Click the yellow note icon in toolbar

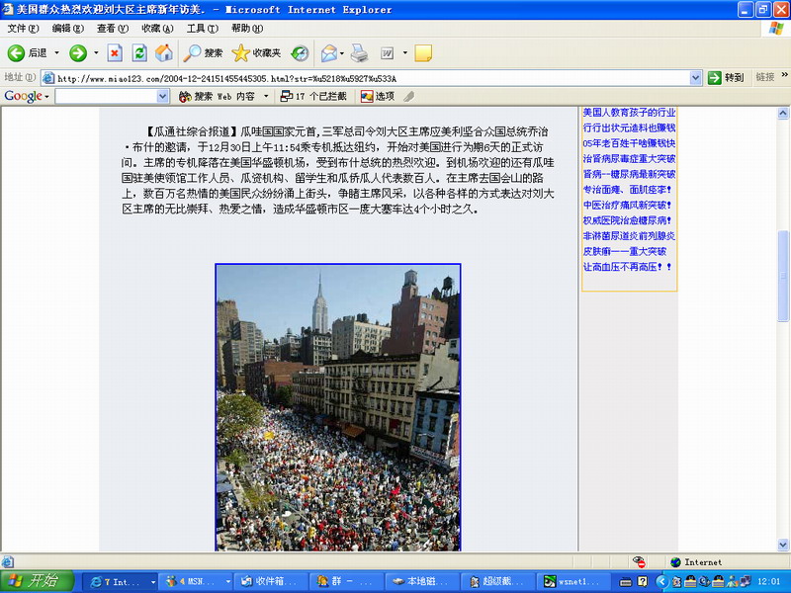(423, 52)
